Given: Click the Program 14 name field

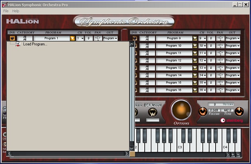Looking at the screenshot, I should pyautogui.click(x=174, y=75).
